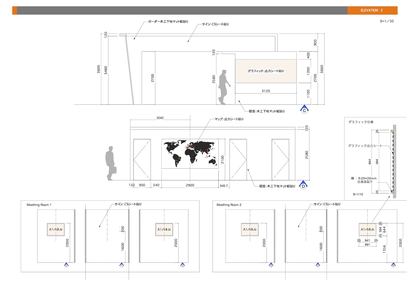Screen dimensions: 413x292
Task: Click the 2900 dimension value
Action: [190, 185]
